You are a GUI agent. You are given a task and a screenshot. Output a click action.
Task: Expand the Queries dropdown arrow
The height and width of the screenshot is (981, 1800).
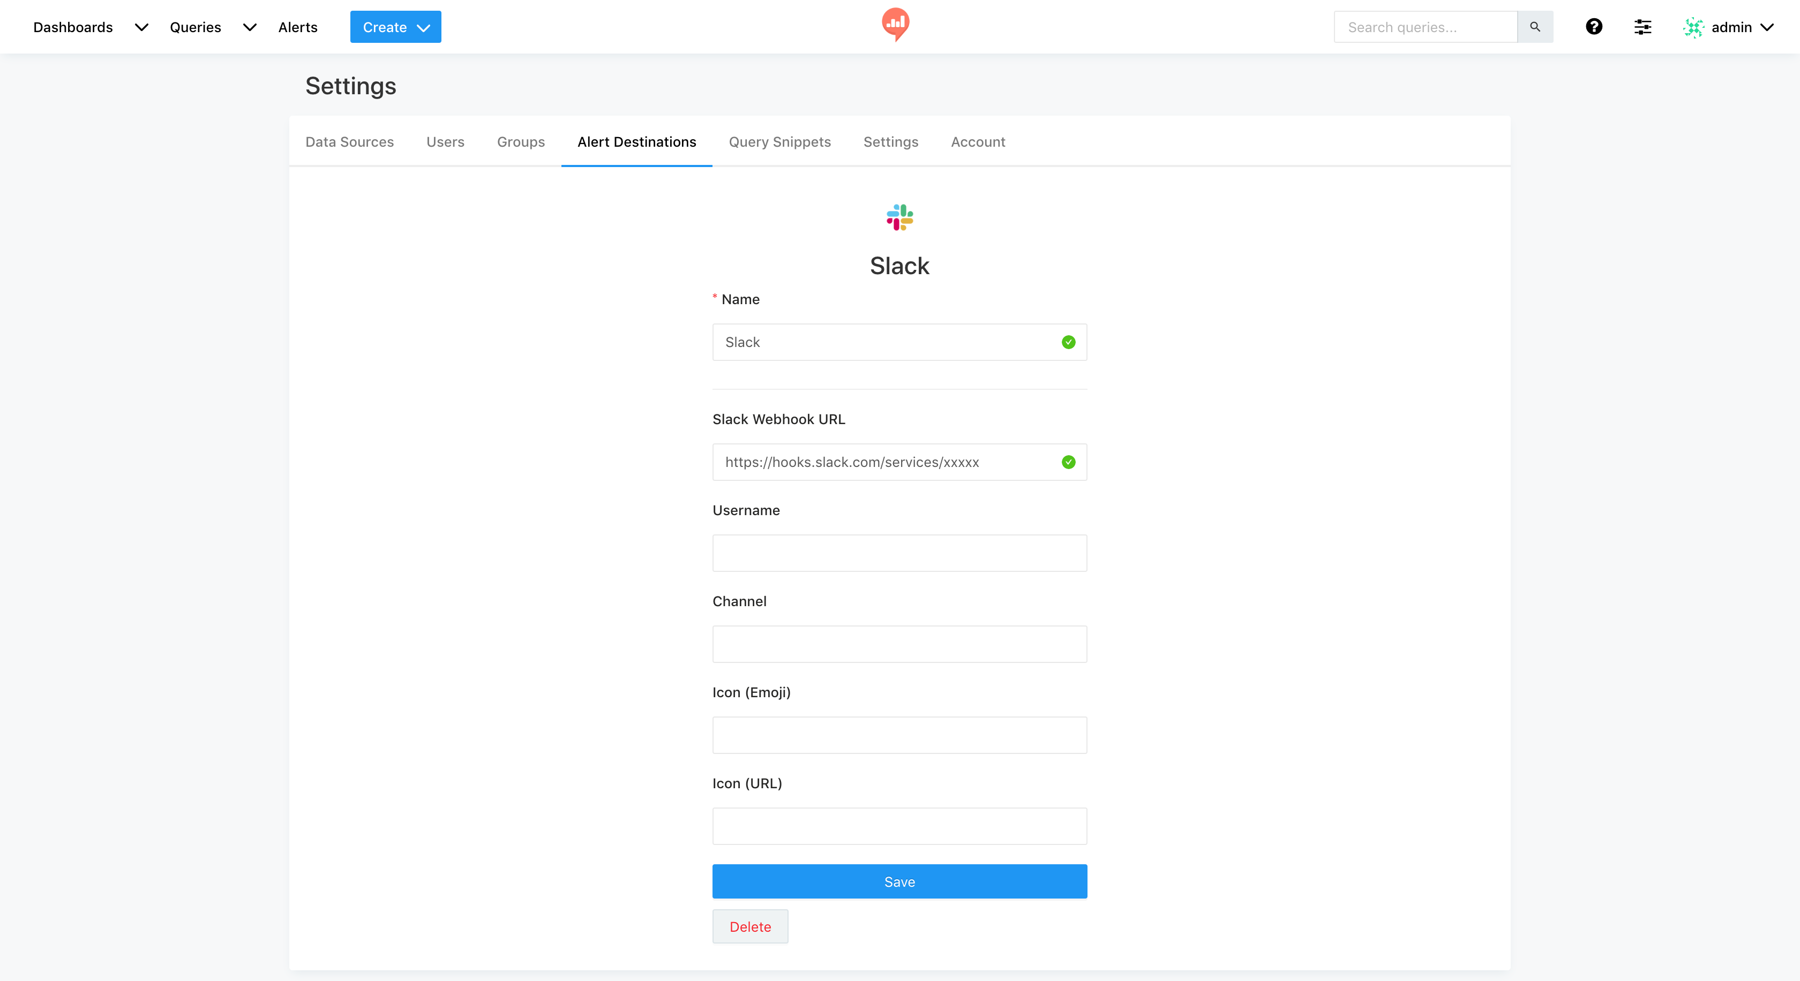pos(250,27)
